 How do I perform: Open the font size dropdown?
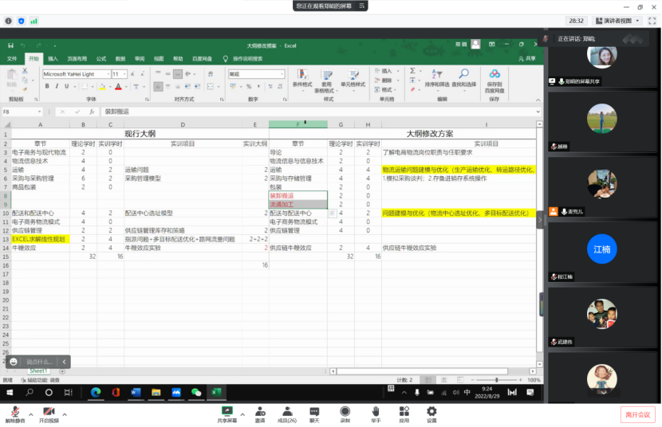pyautogui.click(x=124, y=74)
